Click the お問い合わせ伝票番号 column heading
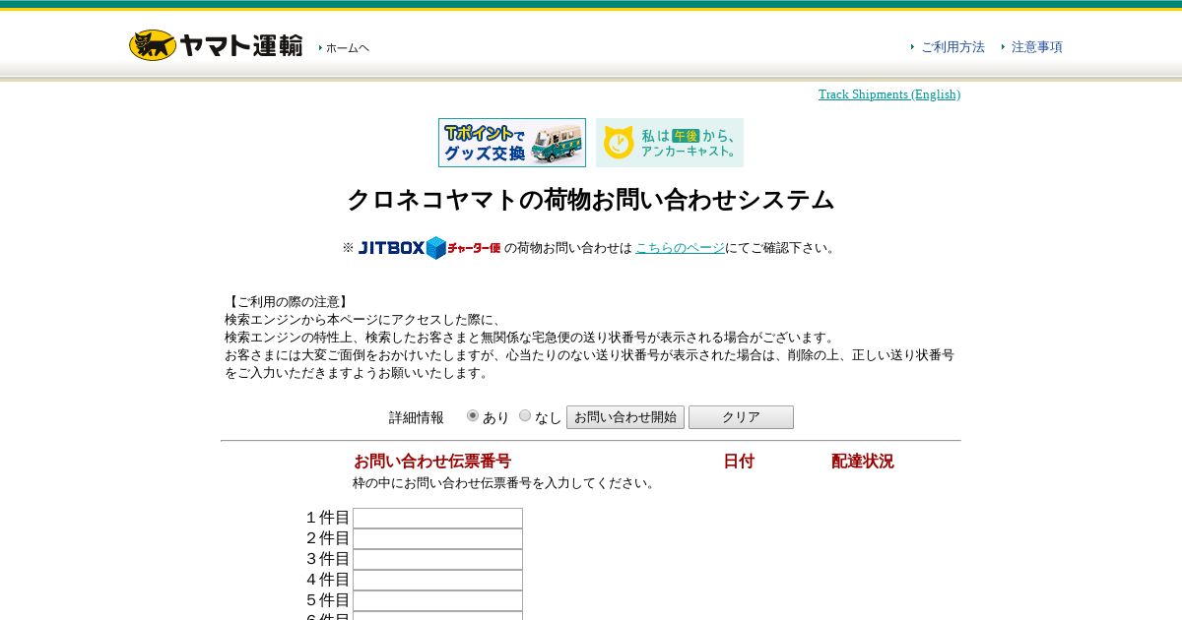Screen dimensions: 1182x620 pyautogui.click(x=432, y=462)
